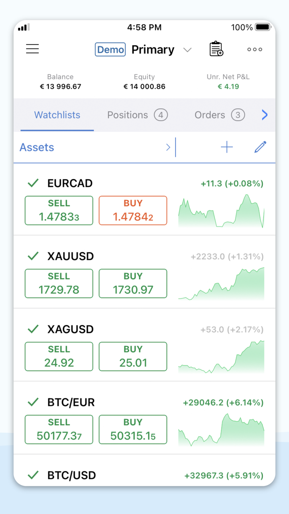
Task: Add a new asset with plus icon
Action: click(x=227, y=147)
